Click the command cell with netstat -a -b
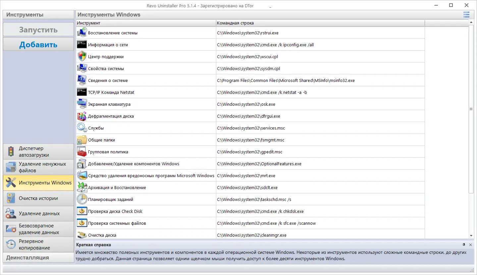This screenshot has width=477, height=275. coord(320,92)
